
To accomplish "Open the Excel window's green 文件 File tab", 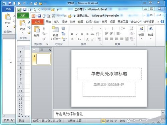I will click(x=23, y=15).
